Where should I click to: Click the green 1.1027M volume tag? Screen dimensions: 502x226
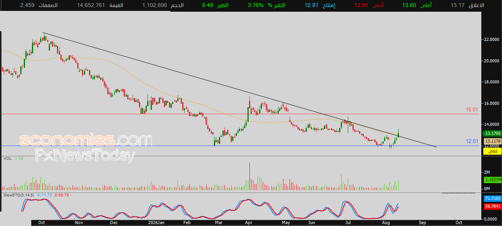tap(493, 180)
